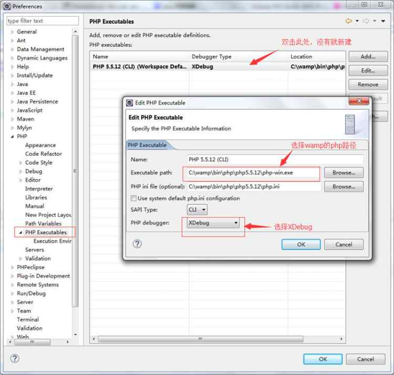Viewport: 394px width, 375px height.
Task: Select Appearance under PHP
Action: pyautogui.click(x=40, y=145)
